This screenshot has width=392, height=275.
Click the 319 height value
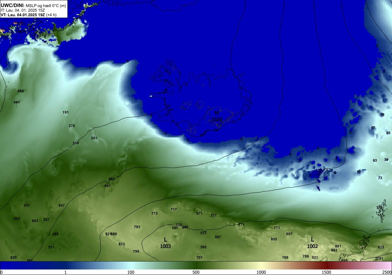pyautogui.click(x=76, y=143)
